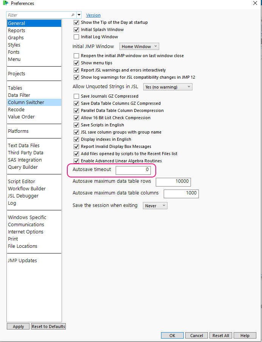Click Reset to Defaults button
This screenshot has height=342, width=262.
coord(48,326)
